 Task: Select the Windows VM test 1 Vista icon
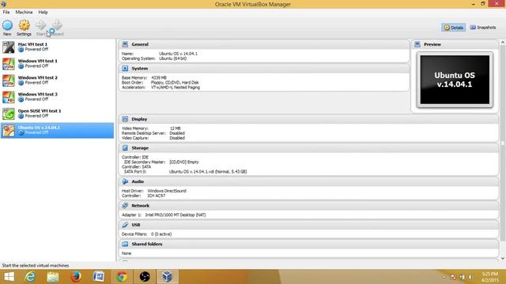pos(9,64)
